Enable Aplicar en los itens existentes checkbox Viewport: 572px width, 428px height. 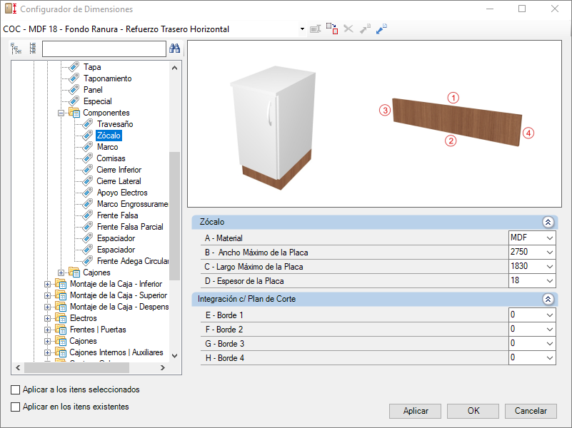15,407
